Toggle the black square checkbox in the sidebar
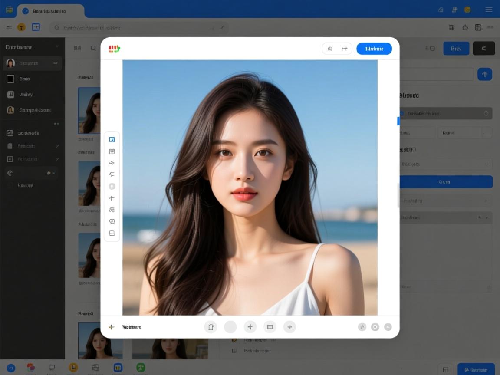Image resolution: width=500 pixels, height=375 pixels. (x=11, y=79)
